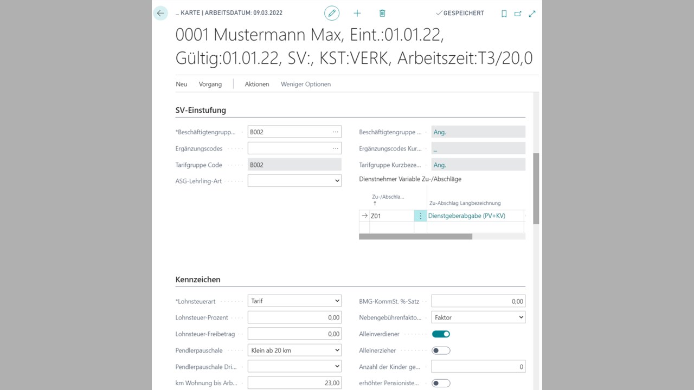Click the Gespeichert status indicator
694x390 pixels.
pos(460,13)
